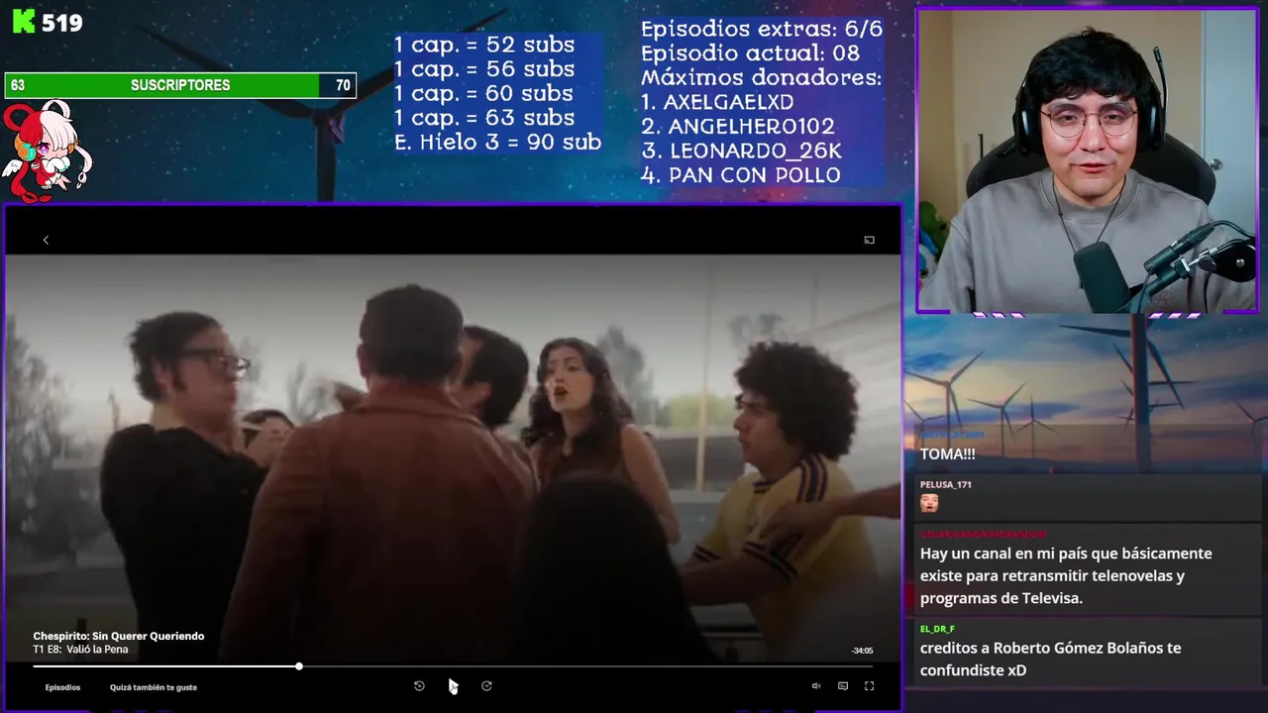Click the 'Máximos donadores:' heading
The image size is (1268, 713).
(761, 77)
